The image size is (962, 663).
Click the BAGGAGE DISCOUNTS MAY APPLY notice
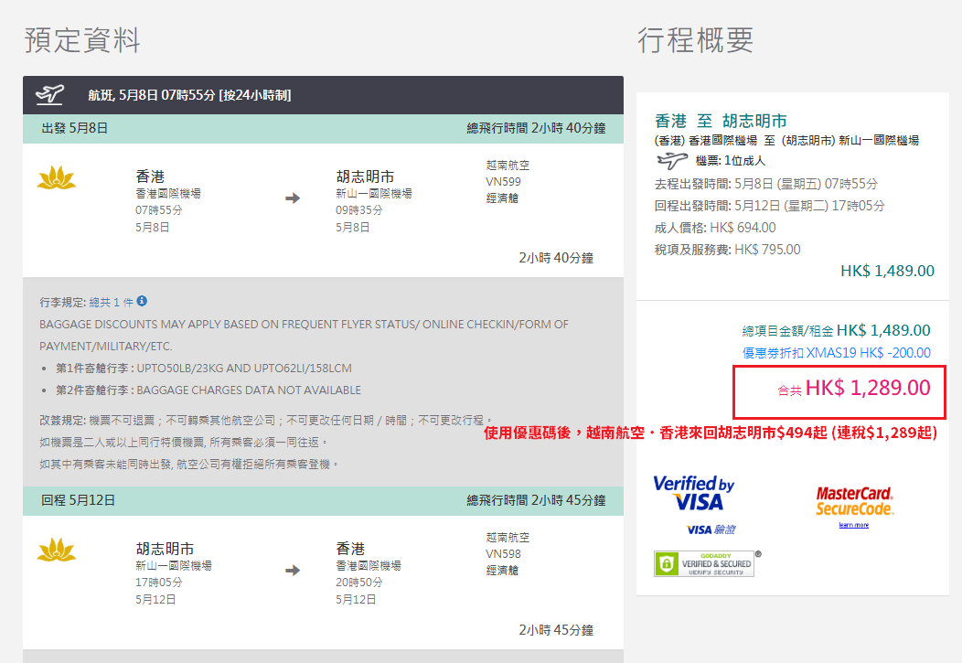(305, 335)
